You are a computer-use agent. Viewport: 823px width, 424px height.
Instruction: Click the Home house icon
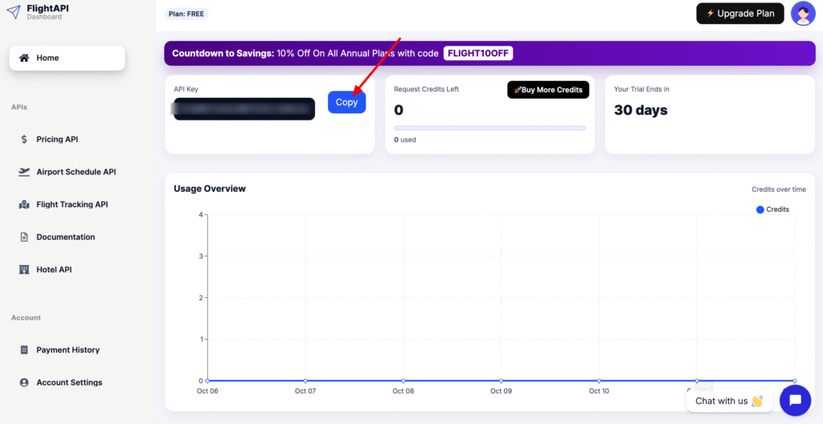click(x=24, y=58)
